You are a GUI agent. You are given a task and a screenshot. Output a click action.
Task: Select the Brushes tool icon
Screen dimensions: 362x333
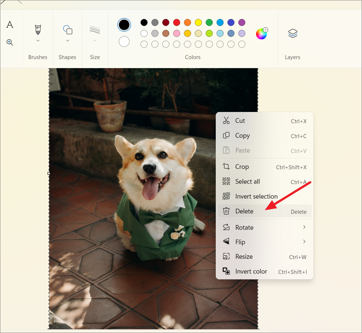tap(38, 30)
